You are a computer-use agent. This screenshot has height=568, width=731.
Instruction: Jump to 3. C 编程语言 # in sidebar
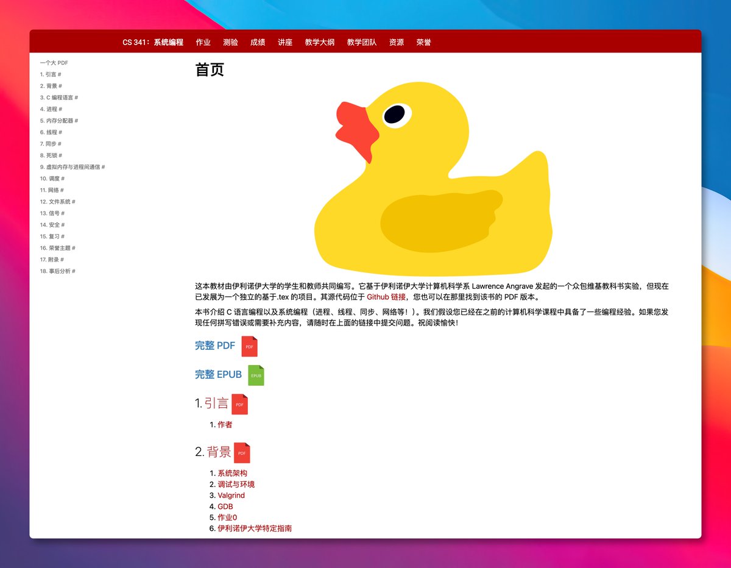tap(59, 98)
